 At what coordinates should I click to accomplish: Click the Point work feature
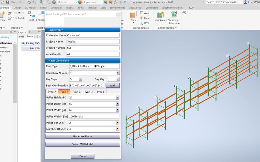point(145,18)
